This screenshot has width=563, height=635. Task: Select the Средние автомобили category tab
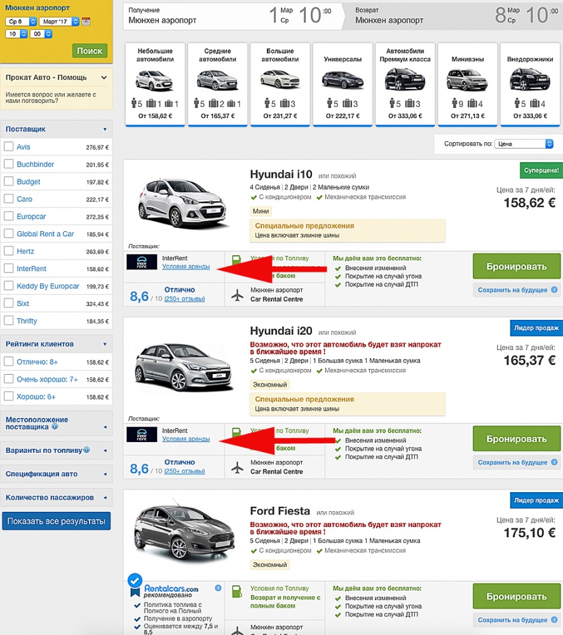[218, 84]
